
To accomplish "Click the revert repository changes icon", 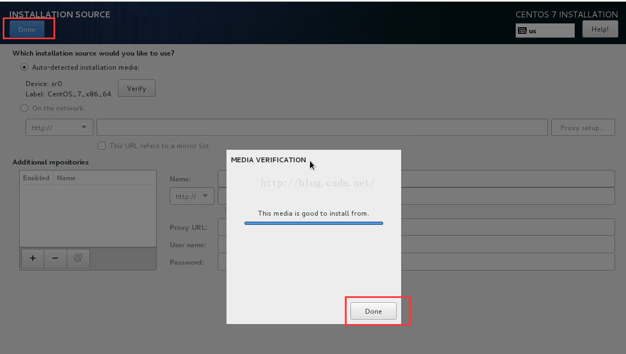I will (x=78, y=258).
